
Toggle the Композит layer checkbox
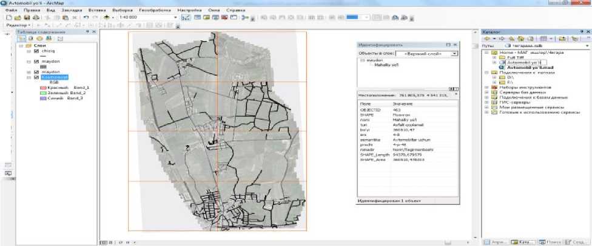[37, 78]
